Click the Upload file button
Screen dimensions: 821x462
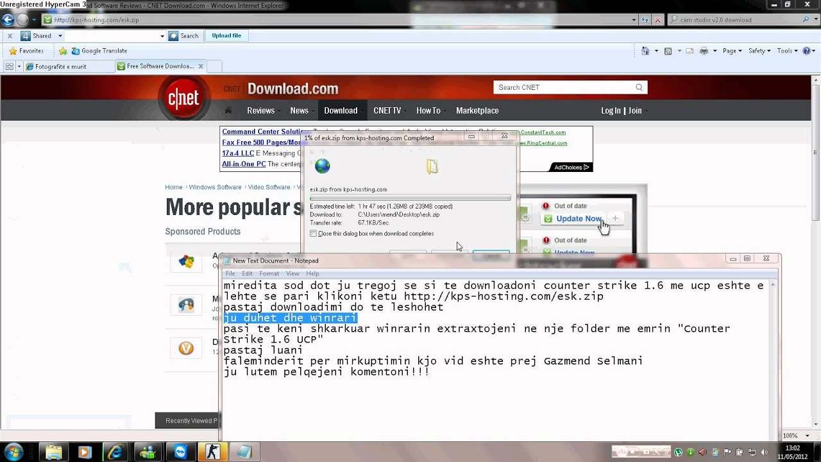(x=226, y=36)
